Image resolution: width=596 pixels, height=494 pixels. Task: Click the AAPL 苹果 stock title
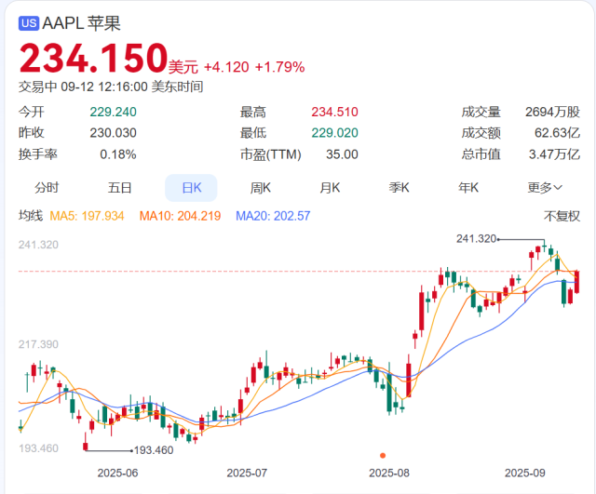click(82, 23)
